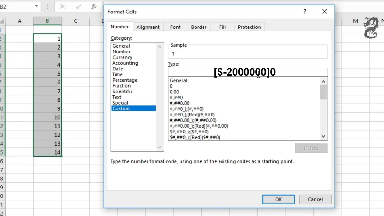Close the Format Cells dialog
This screenshot has height=216, width=384.
click(324, 12)
